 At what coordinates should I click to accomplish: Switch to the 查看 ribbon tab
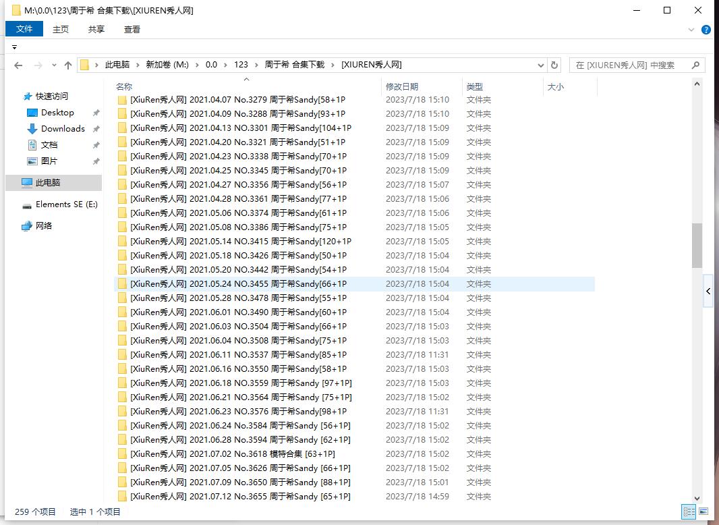coord(132,29)
